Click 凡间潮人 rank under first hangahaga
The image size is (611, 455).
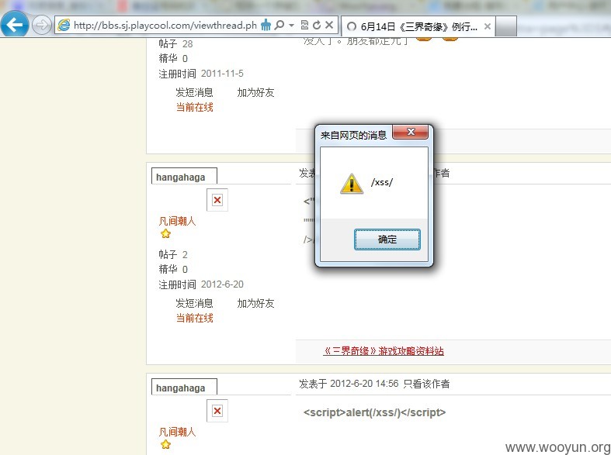[x=177, y=221]
